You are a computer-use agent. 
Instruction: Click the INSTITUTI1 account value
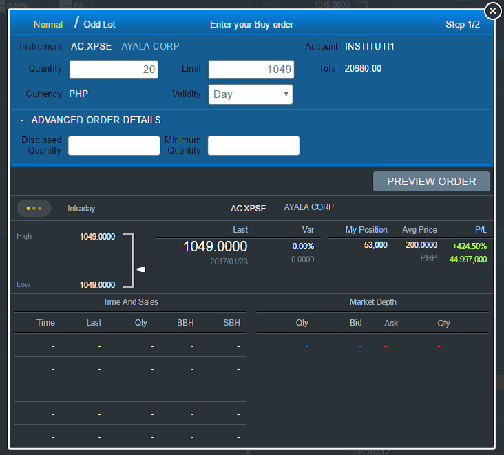370,46
